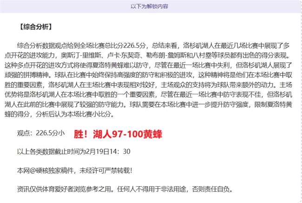Click the 资讯仅供体育爱好者浏览参考之用 disclaimer line
Viewport: 302px width, 203px height.
click(x=125, y=189)
